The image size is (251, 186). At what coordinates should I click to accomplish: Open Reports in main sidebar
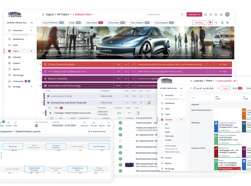(16, 69)
